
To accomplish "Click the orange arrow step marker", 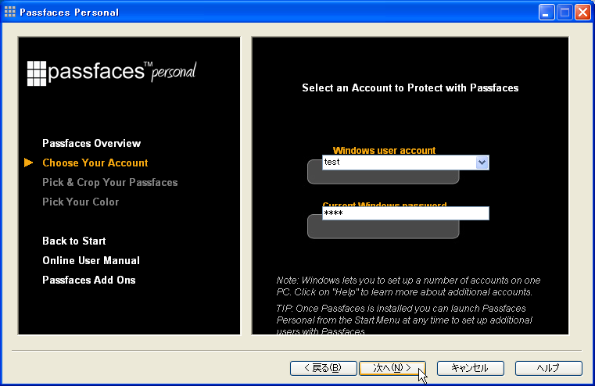I will tap(28, 163).
